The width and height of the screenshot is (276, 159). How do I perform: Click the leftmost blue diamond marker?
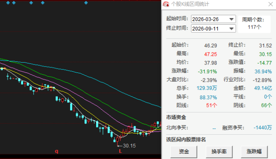point(8,3)
